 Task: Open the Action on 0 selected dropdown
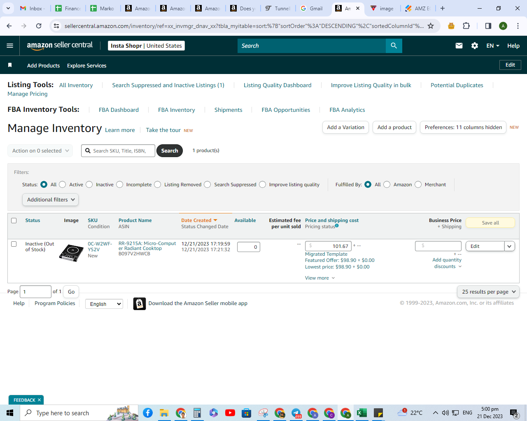click(40, 151)
